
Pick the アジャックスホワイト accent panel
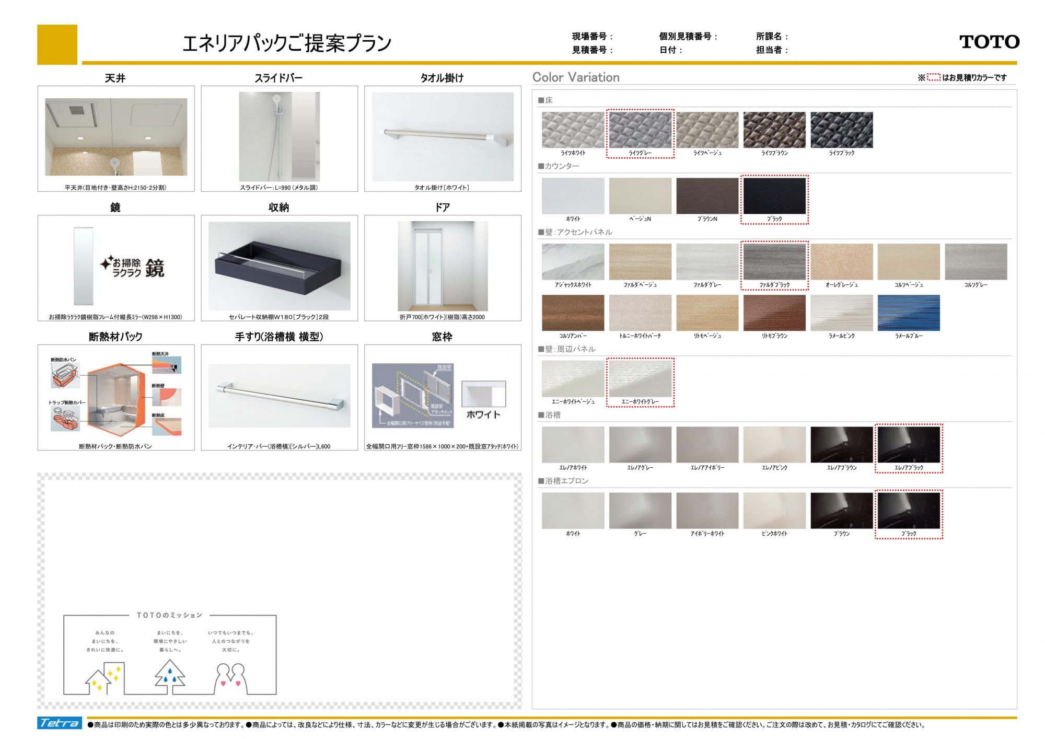coord(573,262)
